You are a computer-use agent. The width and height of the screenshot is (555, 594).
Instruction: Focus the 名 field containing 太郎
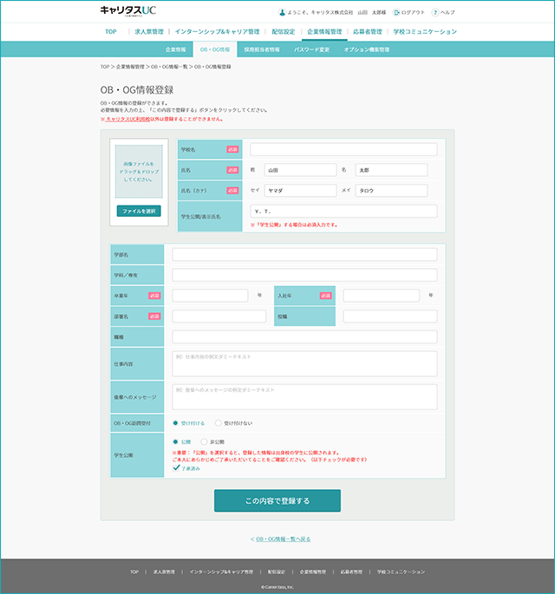[391, 170]
